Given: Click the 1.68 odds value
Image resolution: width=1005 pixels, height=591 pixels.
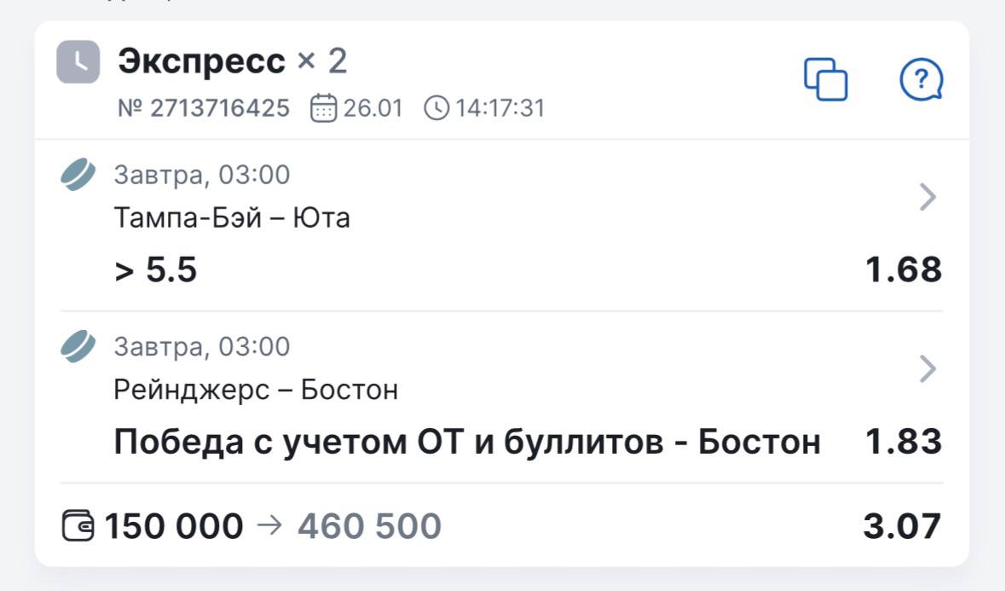Looking at the screenshot, I should click(904, 270).
